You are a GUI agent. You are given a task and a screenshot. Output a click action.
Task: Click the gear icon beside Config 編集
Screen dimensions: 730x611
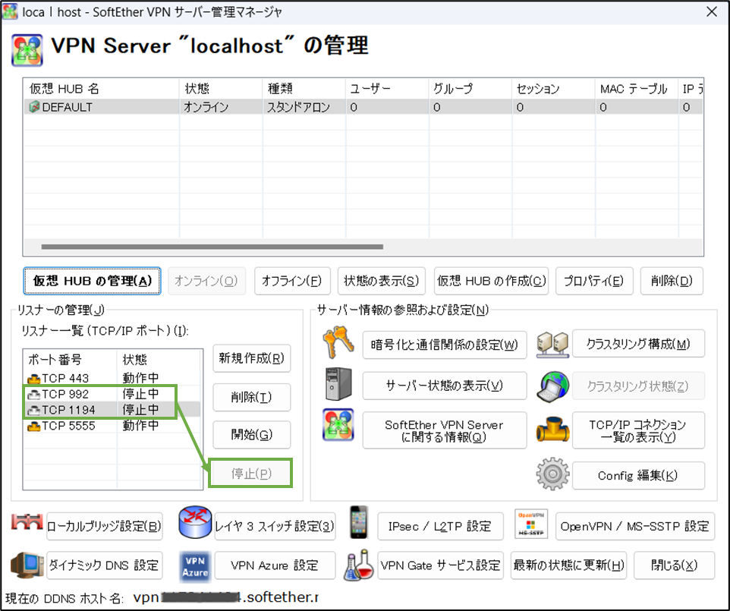[x=552, y=474]
